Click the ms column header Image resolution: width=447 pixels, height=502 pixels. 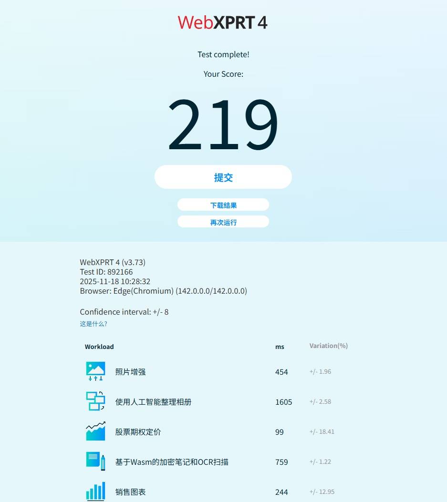click(x=280, y=347)
